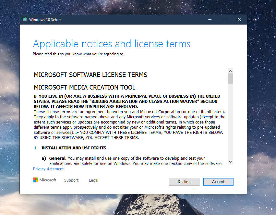Viewport: 276px width, 215px height.
Task: Click the heading "Applicable notices and license terms"
Action: click(x=112, y=44)
